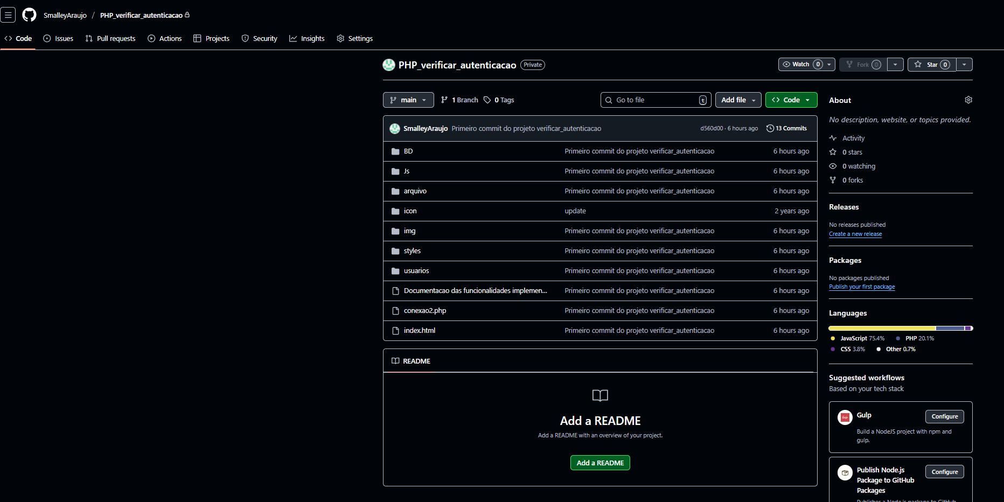1004x502 pixels.
Task: Click the icon folder's folder icon
Action: coord(395,211)
